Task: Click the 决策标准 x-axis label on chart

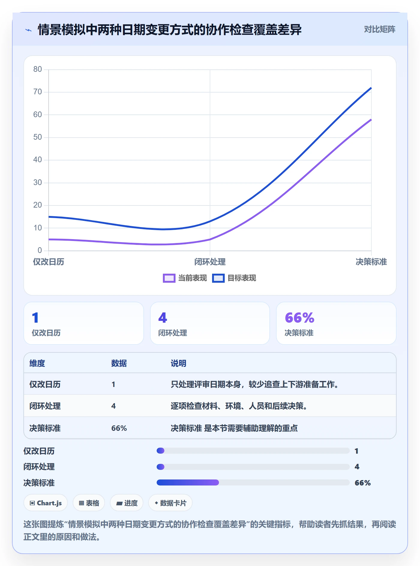Action: [x=371, y=262]
